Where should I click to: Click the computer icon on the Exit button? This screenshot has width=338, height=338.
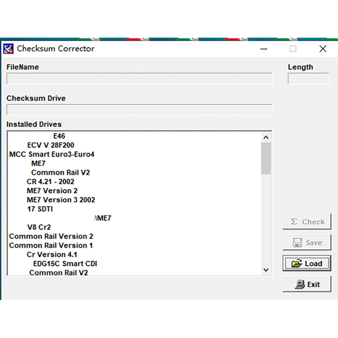coord(300,284)
